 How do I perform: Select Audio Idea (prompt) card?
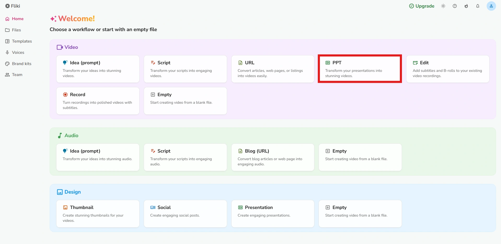pyautogui.click(x=98, y=157)
